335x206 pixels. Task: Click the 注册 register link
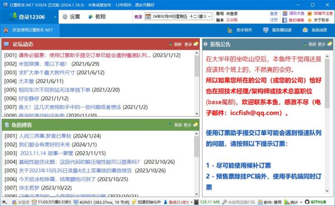274,20
